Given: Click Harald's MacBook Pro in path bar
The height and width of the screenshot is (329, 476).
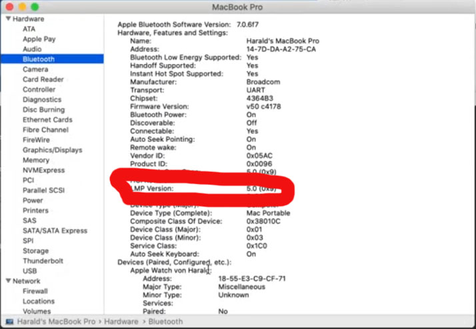Looking at the screenshot, I should pos(56,322).
